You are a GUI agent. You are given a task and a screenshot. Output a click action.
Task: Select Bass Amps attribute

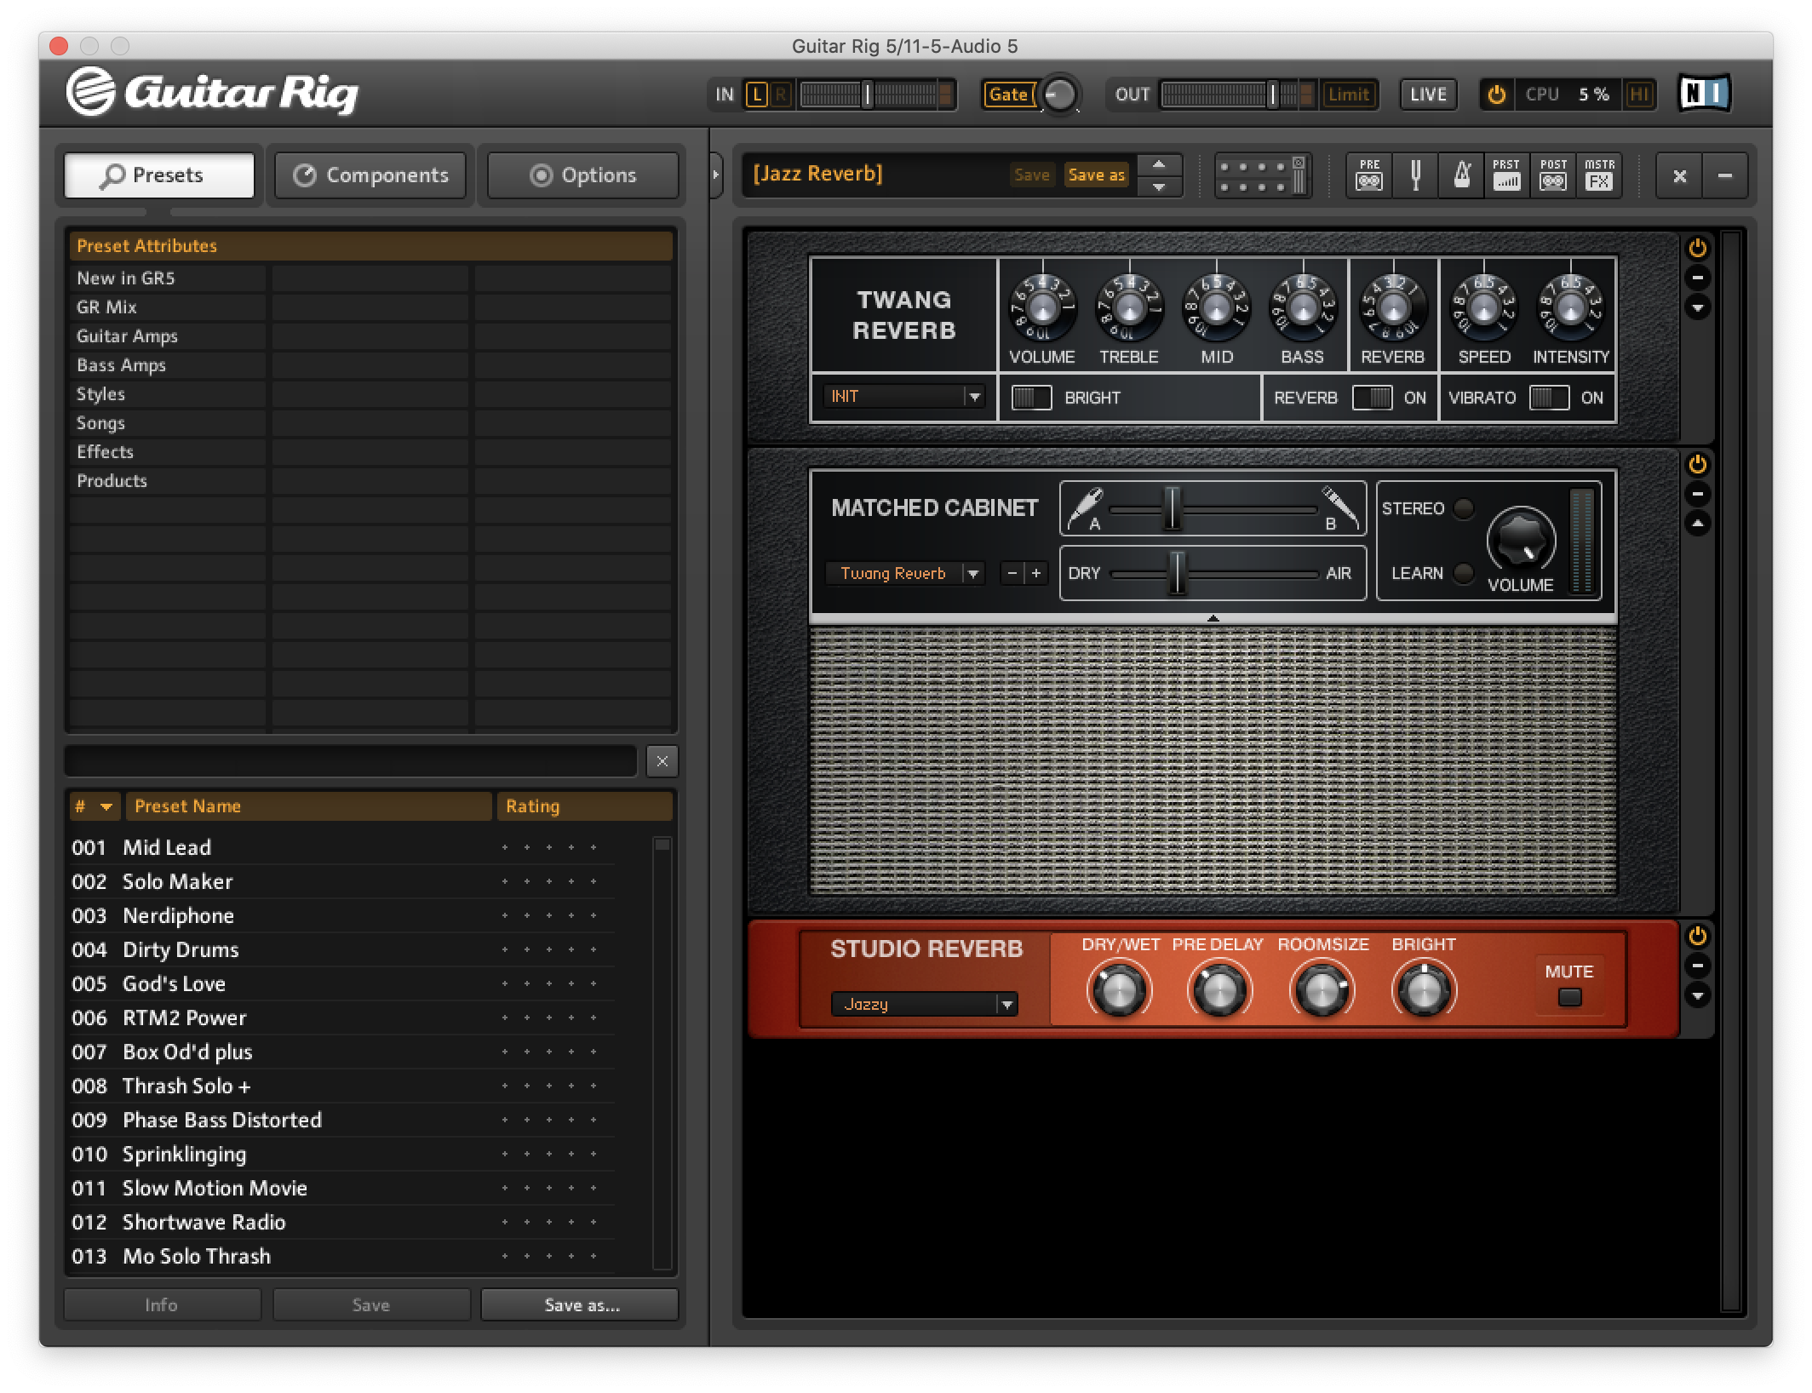click(x=167, y=365)
